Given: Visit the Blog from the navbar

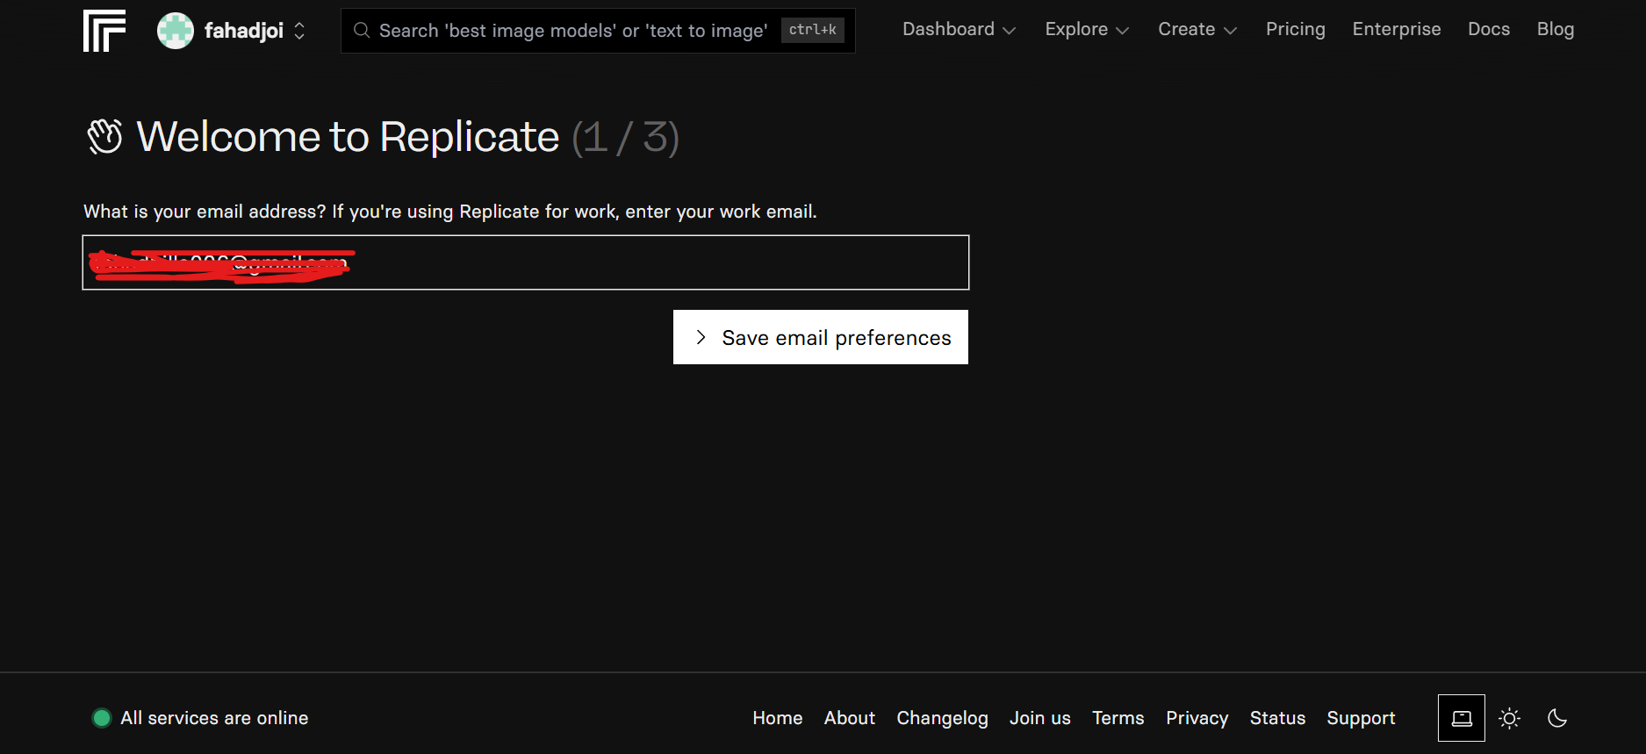Looking at the screenshot, I should (1555, 29).
